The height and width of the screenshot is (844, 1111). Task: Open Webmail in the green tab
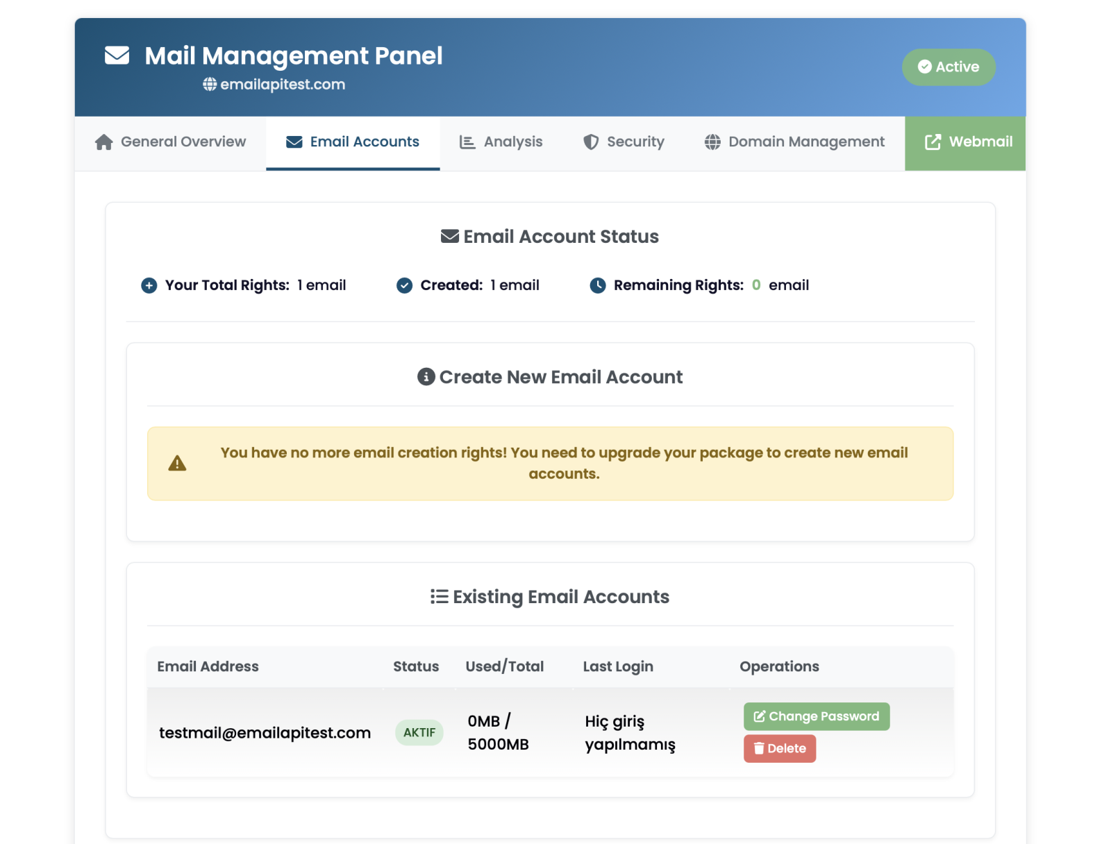click(x=968, y=142)
